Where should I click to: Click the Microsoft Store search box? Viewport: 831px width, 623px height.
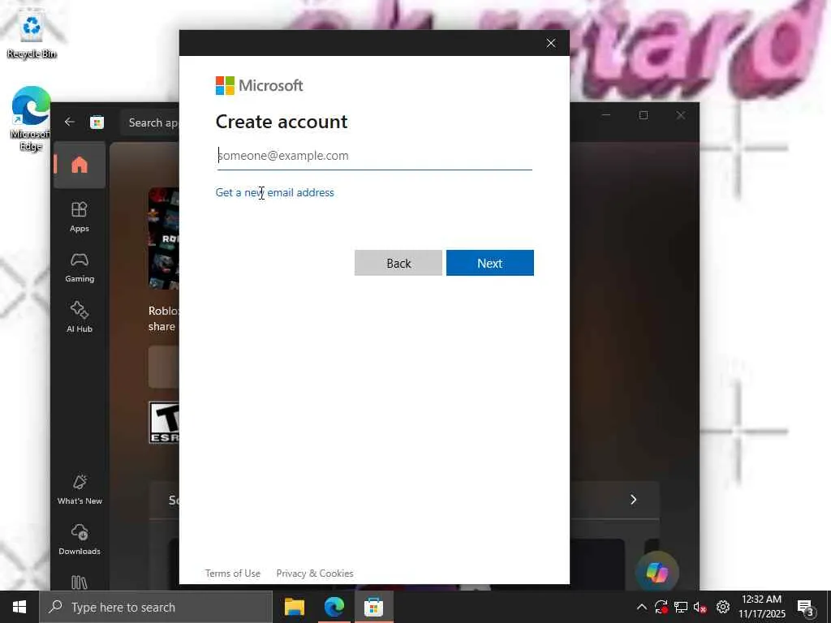(150, 123)
